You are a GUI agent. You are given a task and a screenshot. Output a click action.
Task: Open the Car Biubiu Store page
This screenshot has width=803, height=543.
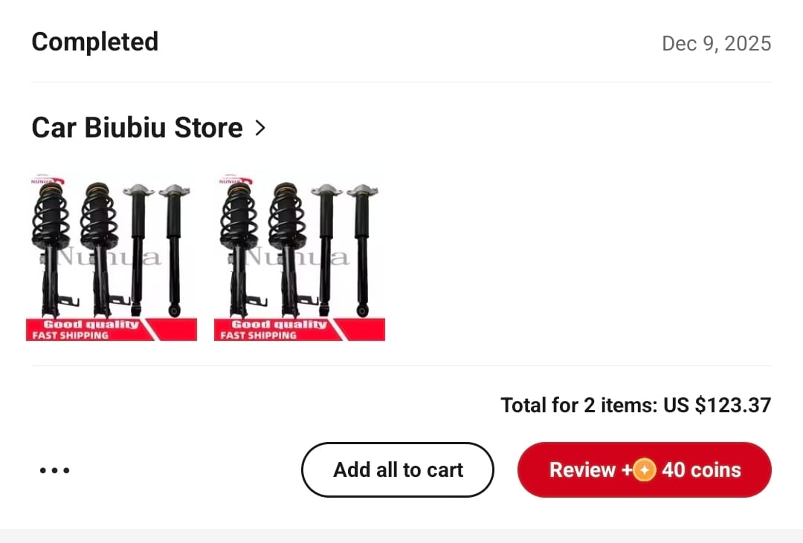click(137, 128)
